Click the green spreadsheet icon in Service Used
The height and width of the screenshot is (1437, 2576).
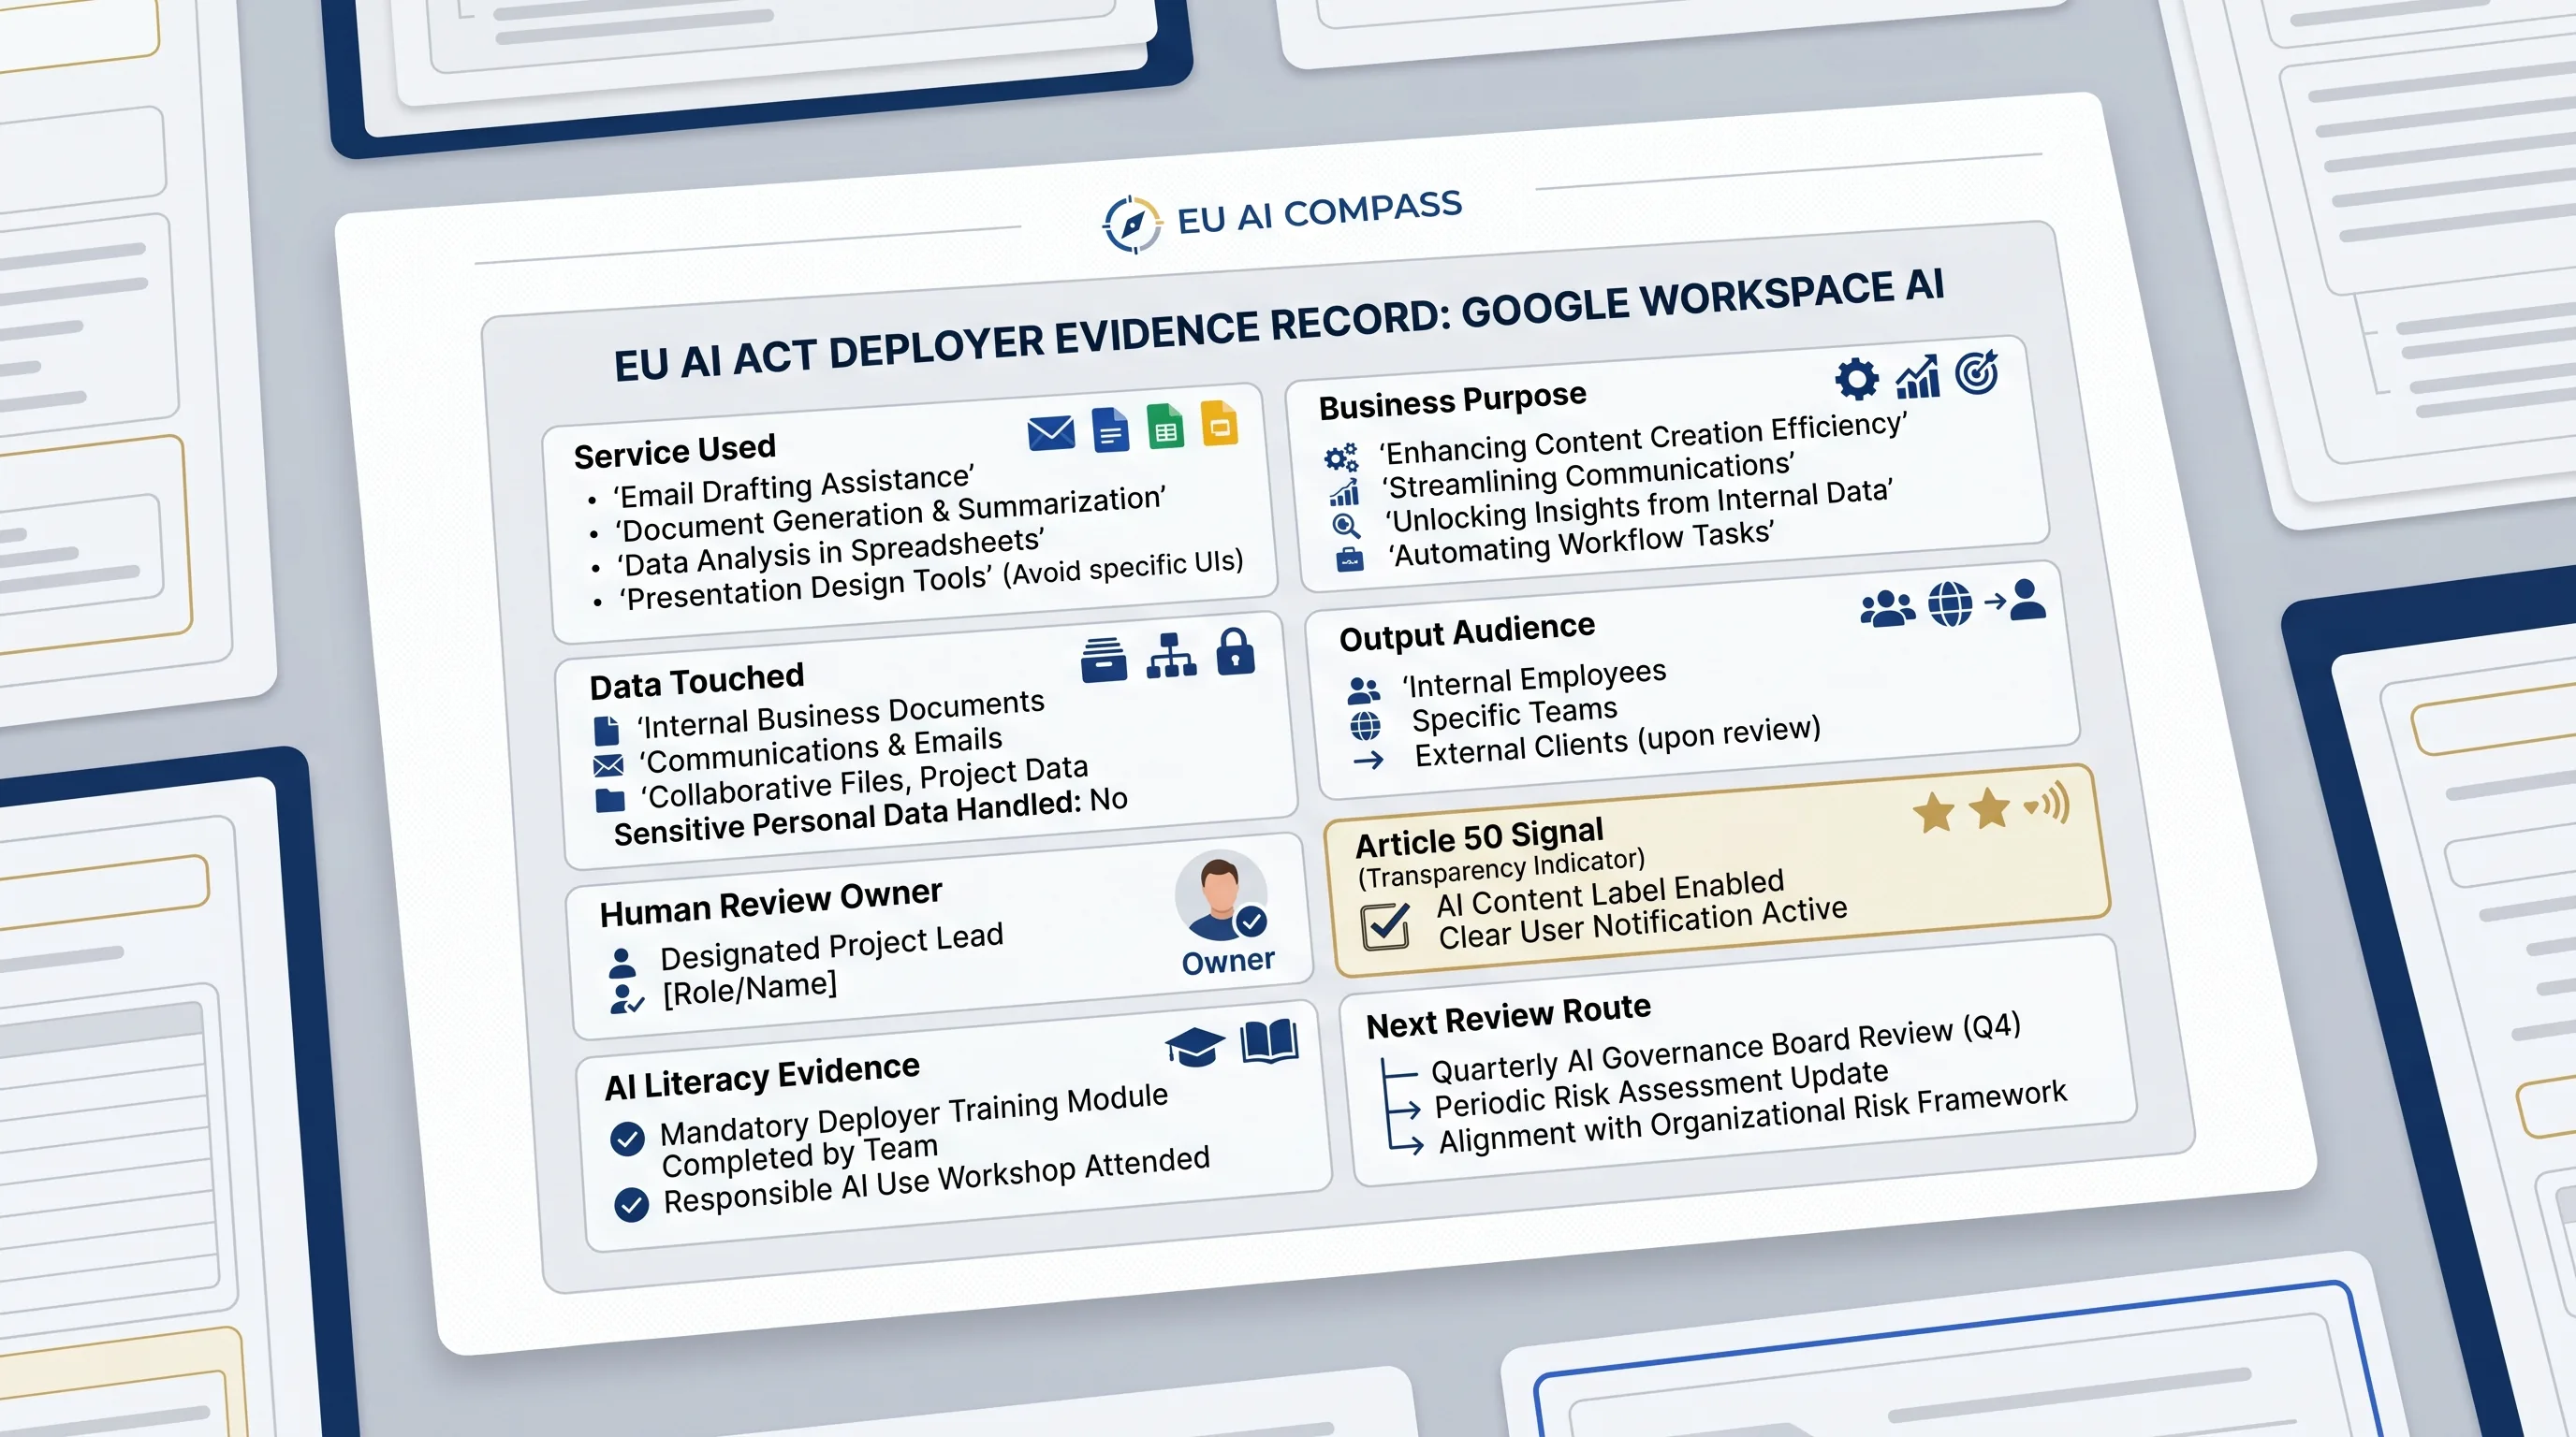[x=1165, y=427]
